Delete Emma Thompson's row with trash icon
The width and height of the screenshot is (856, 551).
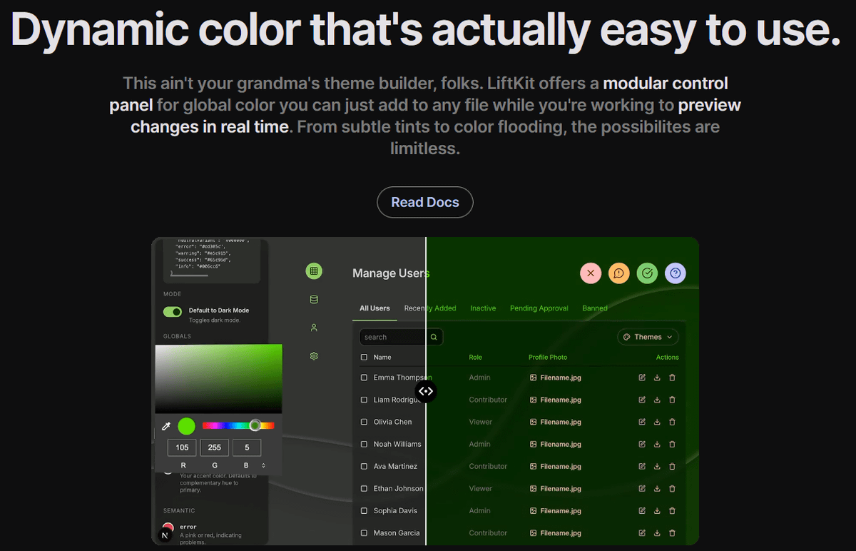pyautogui.click(x=672, y=378)
